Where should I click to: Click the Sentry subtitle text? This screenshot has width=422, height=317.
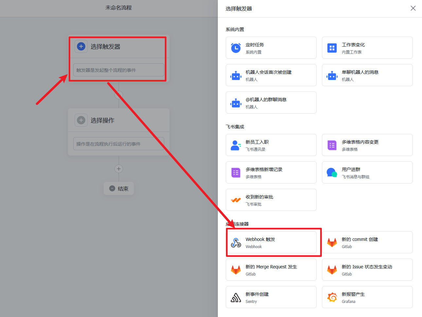pyautogui.click(x=251, y=301)
